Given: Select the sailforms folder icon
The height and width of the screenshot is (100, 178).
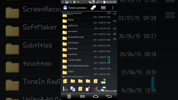Looking at the screenshot, I should (x=65, y=27).
